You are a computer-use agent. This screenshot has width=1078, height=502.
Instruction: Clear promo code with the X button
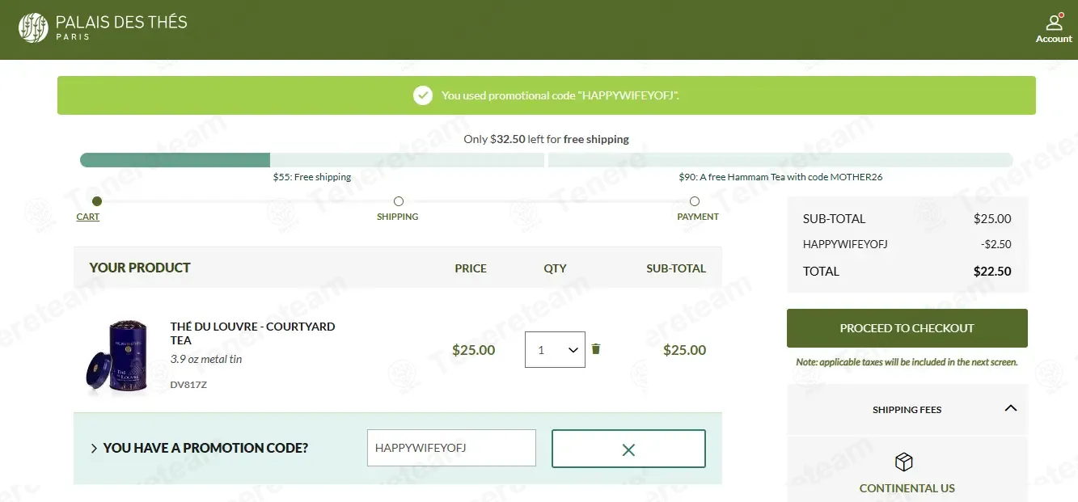click(x=628, y=449)
